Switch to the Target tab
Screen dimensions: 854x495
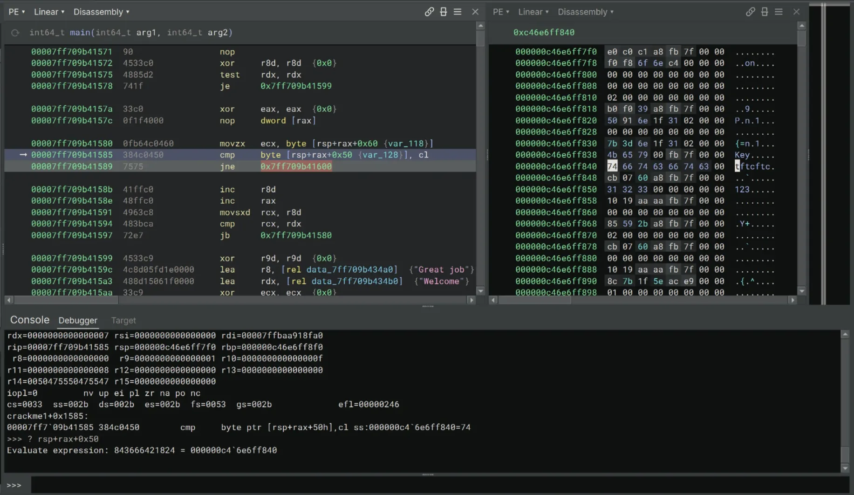point(123,320)
